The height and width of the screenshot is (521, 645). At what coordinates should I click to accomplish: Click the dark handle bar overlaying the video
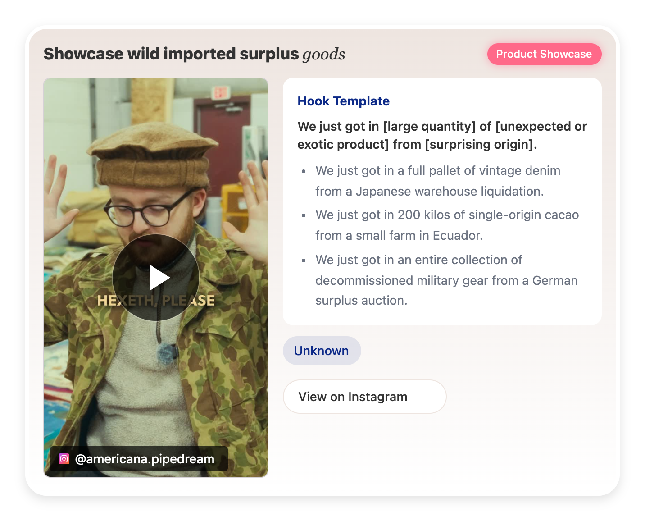click(x=137, y=459)
